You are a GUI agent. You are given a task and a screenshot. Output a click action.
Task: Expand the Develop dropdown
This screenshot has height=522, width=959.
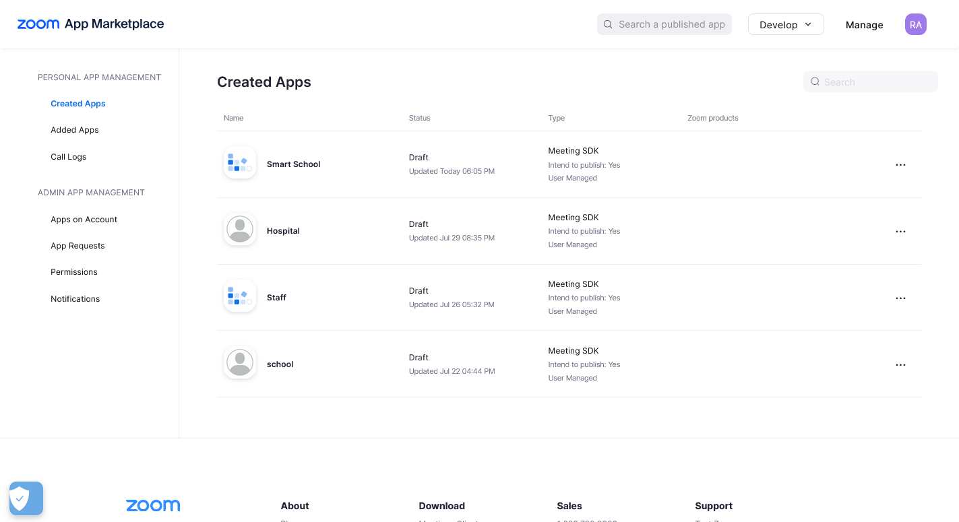pos(786,24)
